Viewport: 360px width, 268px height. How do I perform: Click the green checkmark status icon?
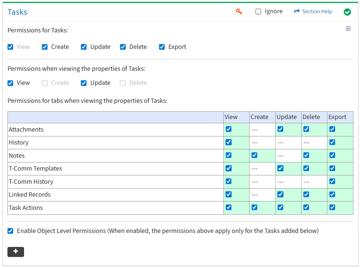click(347, 12)
